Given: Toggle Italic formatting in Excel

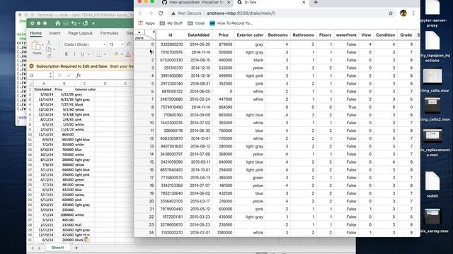Looking at the screenshot, I should pyautogui.click(x=74, y=54).
